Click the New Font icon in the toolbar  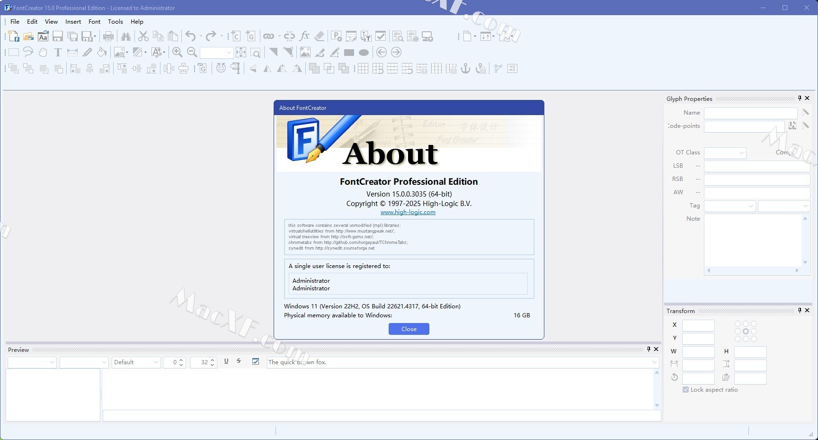(x=14, y=36)
